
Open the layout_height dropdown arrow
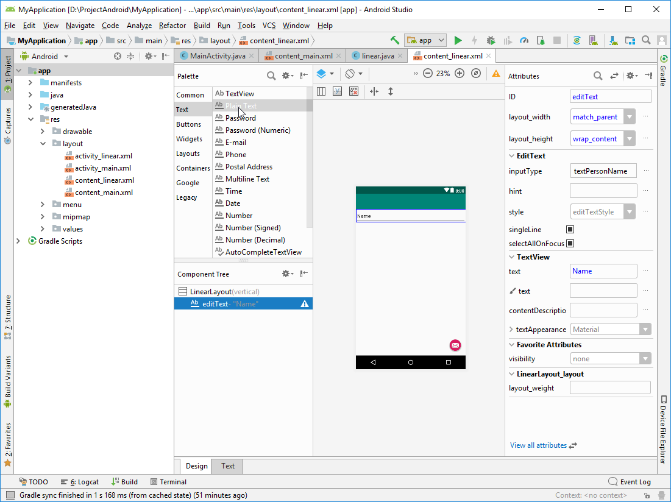629,138
